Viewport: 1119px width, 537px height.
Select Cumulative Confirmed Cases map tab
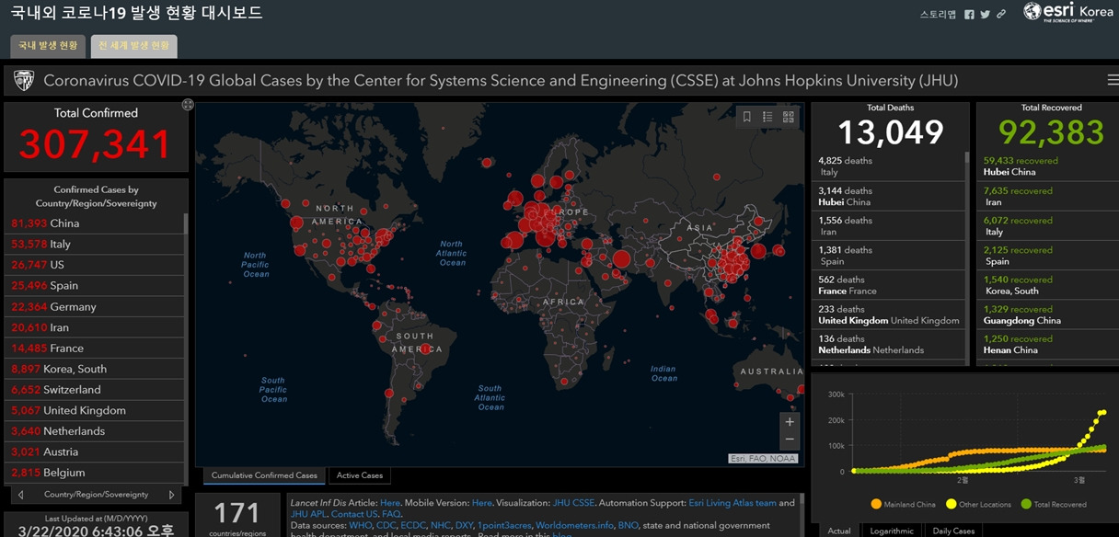(x=264, y=475)
